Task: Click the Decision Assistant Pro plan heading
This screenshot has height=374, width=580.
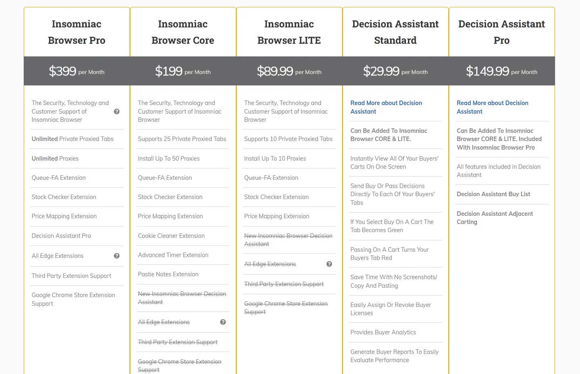Action: (x=502, y=32)
